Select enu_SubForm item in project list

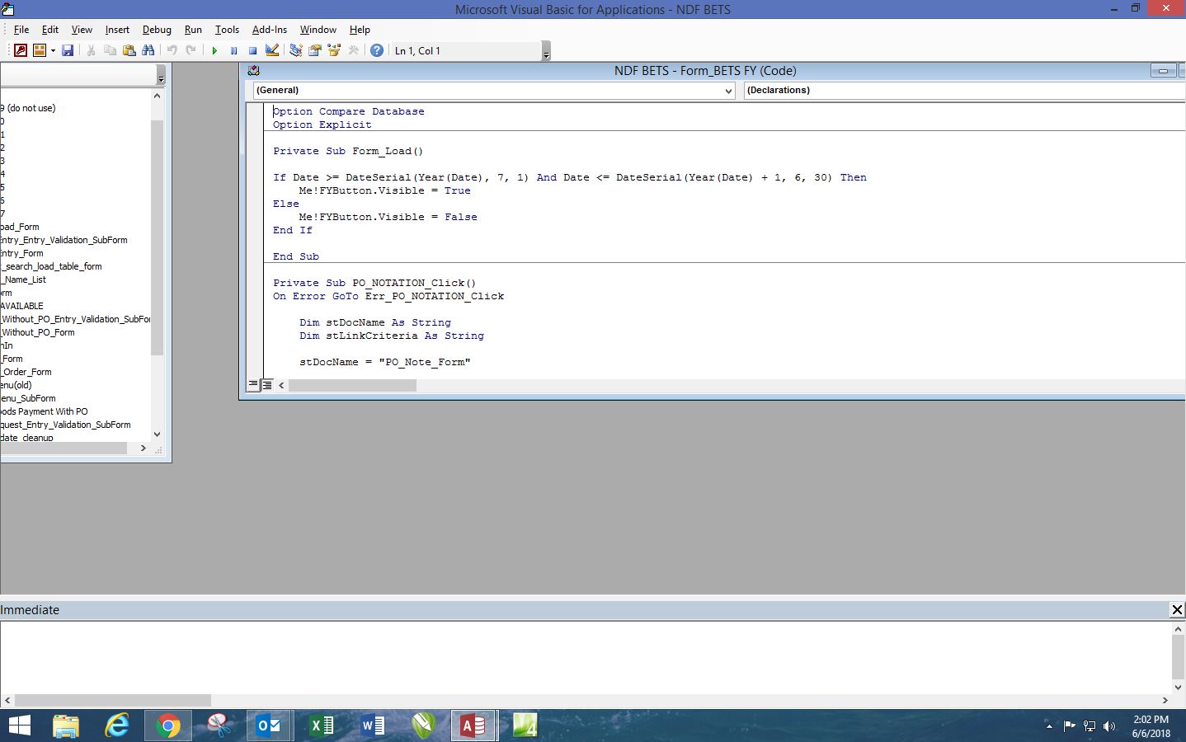click(28, 398)
